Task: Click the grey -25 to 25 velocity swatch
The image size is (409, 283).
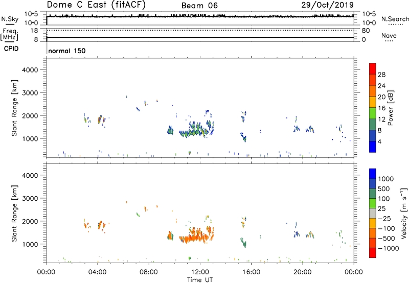Action: (373, 214)
